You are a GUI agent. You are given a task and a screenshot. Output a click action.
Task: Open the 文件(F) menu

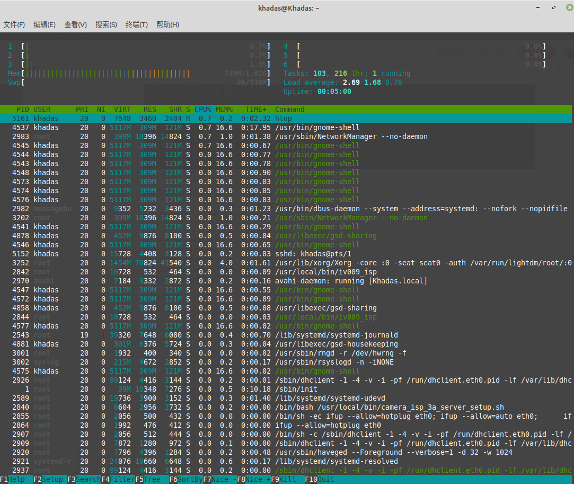[x=14, y=24]
